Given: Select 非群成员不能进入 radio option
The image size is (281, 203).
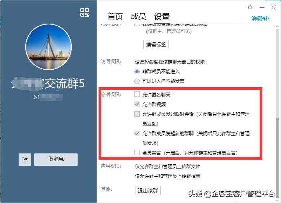Looking at the screenshot, I should (137, 72).
